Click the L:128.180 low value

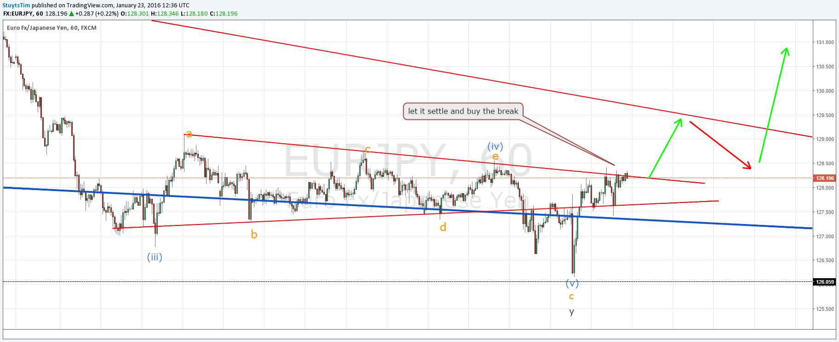click(194, 14)
